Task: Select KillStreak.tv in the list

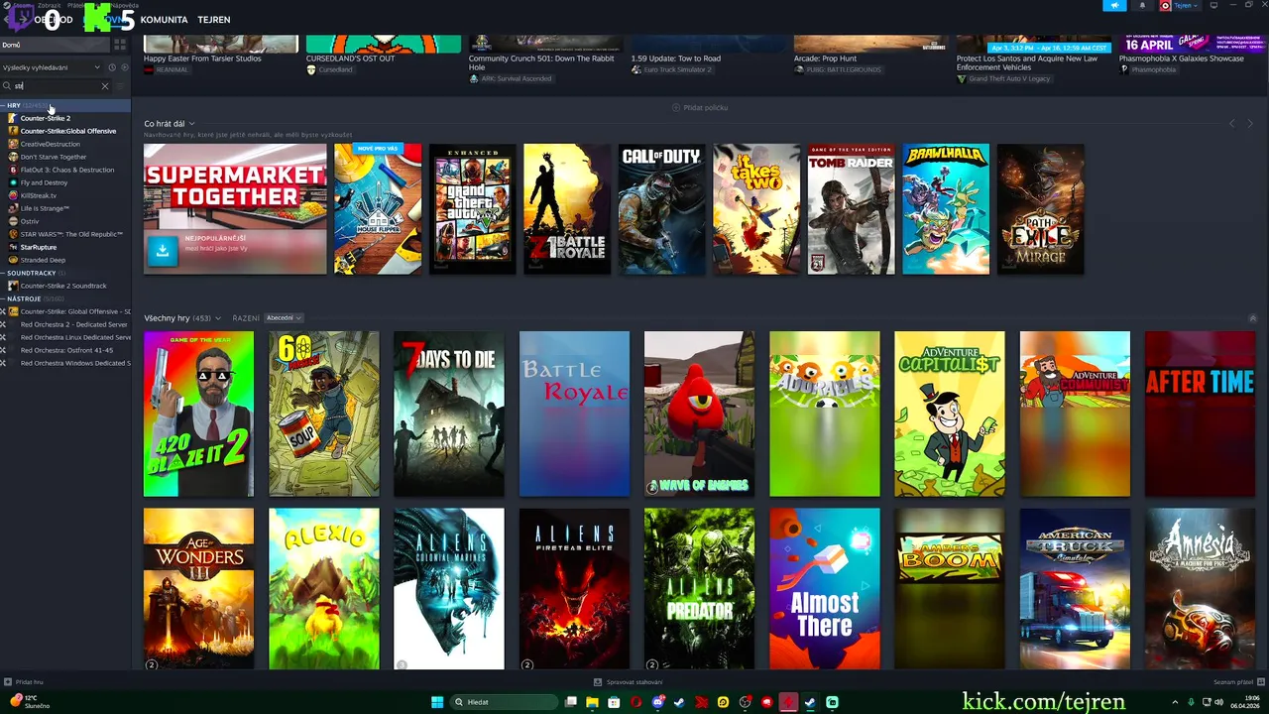Action: (x=65, y=195)
